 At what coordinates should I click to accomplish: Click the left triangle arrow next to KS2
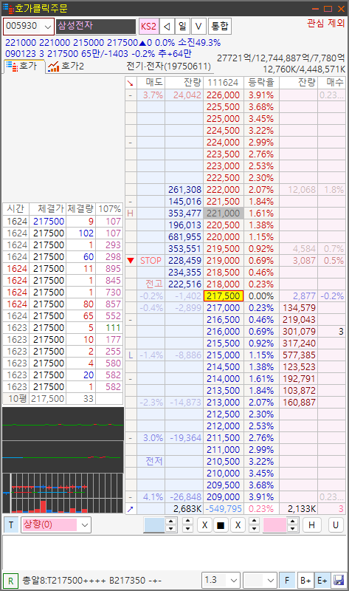pyautogui.click(x=167, y=27)
